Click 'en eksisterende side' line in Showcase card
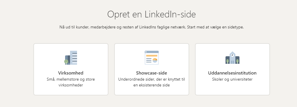This screenshot has height=107, width=297. pyautogui.click(x=151, y=85)
